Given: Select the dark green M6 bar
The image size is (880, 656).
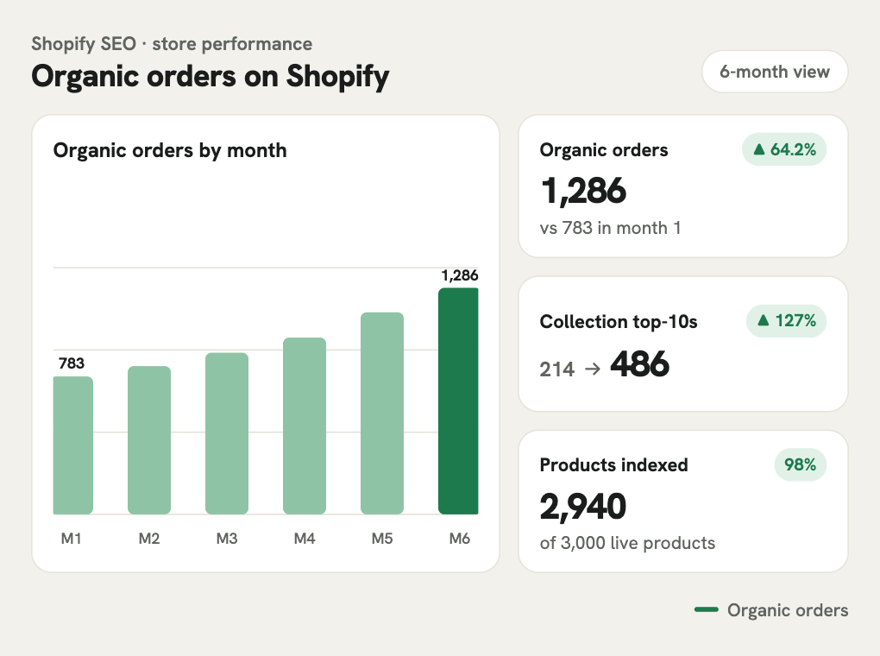Looking at the screenshot, I should click(458, 401).
